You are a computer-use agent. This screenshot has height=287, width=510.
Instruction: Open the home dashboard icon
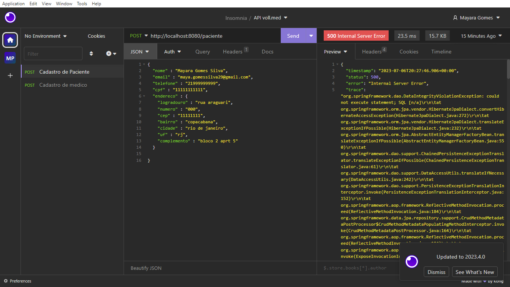(10, 40)
